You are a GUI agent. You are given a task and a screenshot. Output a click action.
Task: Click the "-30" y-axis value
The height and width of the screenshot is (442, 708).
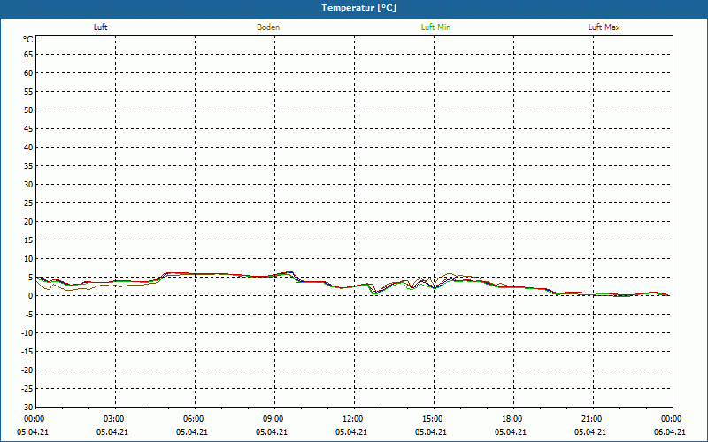click(x=27, y=408)
